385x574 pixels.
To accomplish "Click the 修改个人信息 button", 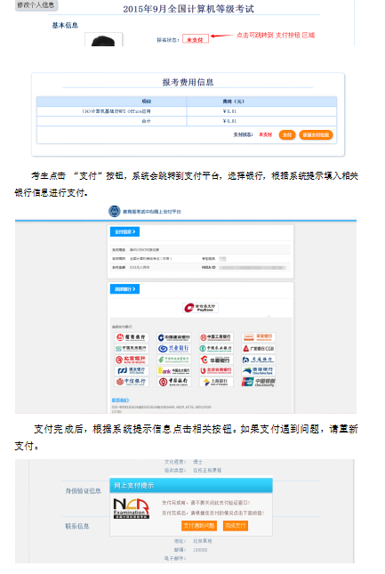I will (x=36, y=5).
